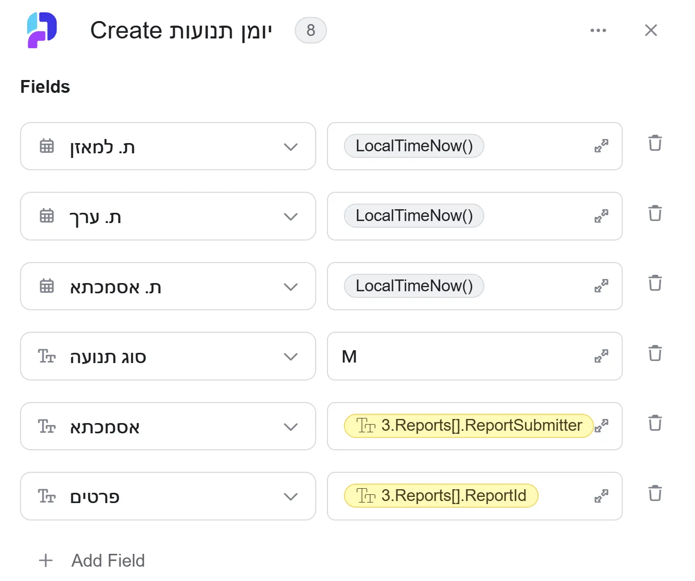Screen dimensions: 695x581
Task: Click the Fields section heading
Action: (45, 87)
